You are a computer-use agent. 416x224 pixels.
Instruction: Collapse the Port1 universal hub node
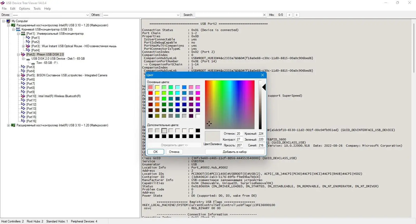point(18,34)
